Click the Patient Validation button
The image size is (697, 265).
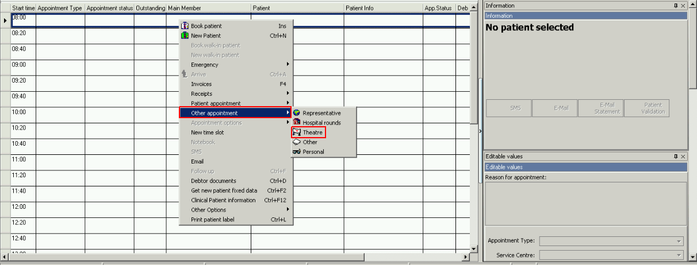pos(647,108)
